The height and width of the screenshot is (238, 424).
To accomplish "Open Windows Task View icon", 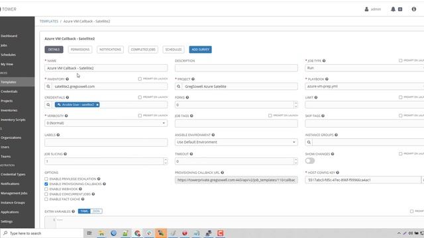I will [x=89, y=233].
